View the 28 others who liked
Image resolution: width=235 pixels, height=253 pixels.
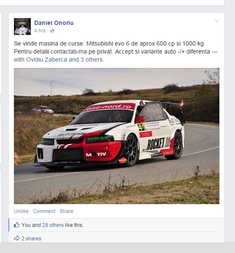(53, 225)
